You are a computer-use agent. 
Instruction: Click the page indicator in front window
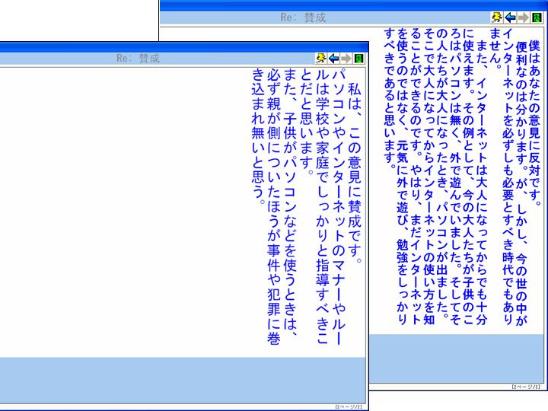pos(348,406)
